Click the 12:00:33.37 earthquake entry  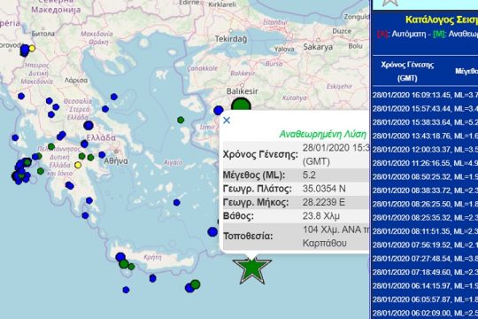pos(425,149)
